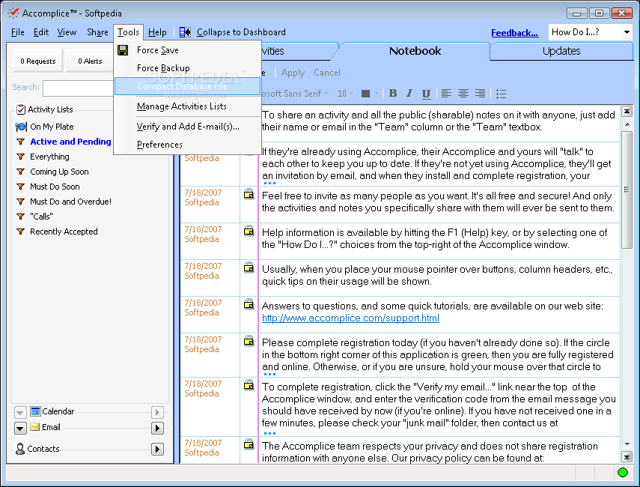The width and height of the screenshot is (640, 487).
Task: Click the lock icon on the Answers to questions note
Action: 249,304
